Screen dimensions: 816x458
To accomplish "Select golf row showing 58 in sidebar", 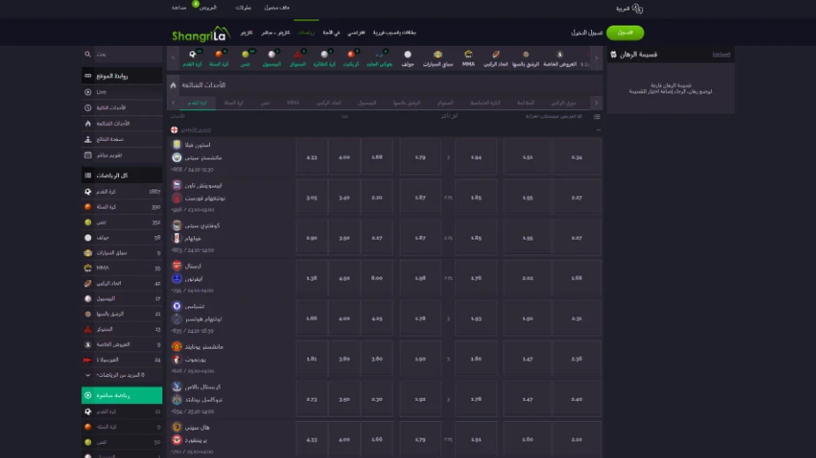I will [122, 238].
